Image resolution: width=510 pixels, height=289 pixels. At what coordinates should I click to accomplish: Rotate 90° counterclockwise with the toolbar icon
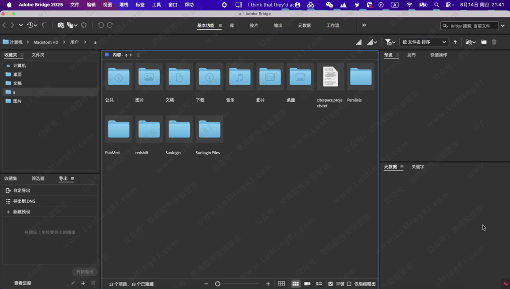coord(101,25)
